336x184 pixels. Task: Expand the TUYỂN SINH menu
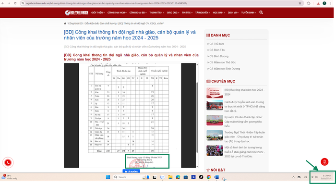249,12
